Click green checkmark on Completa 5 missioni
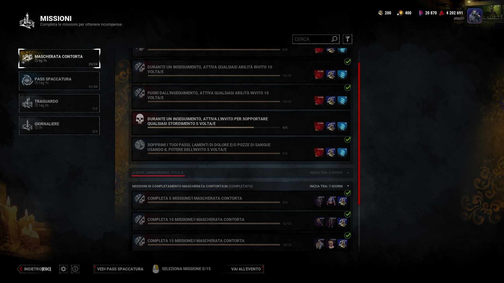This screenshot has height=283, width=504. (348, 193)
